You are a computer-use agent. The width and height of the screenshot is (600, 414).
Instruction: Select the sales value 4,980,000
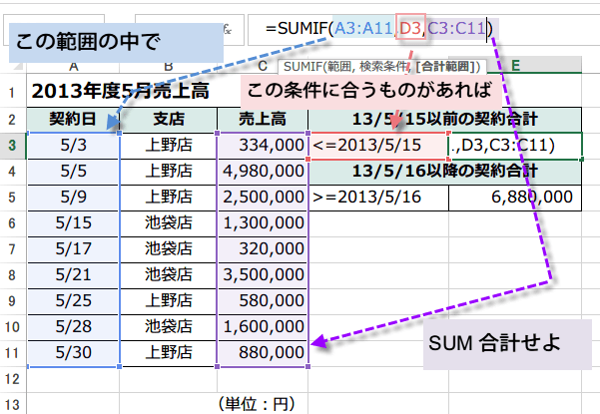click(x=263, y=172)
